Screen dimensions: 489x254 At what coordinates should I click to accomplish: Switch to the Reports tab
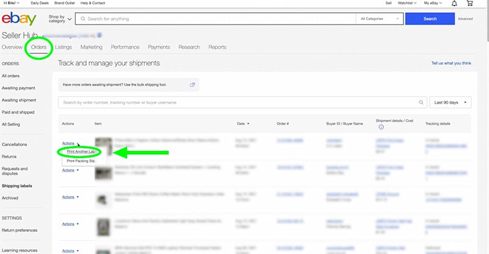click(x=218, y=47)
